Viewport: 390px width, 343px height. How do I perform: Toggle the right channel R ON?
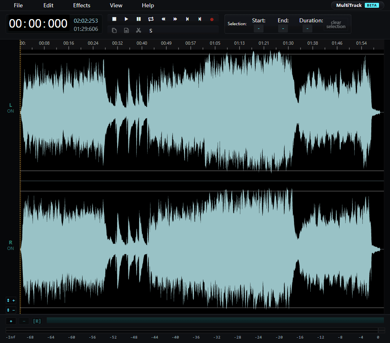click(x=11, y=245)
